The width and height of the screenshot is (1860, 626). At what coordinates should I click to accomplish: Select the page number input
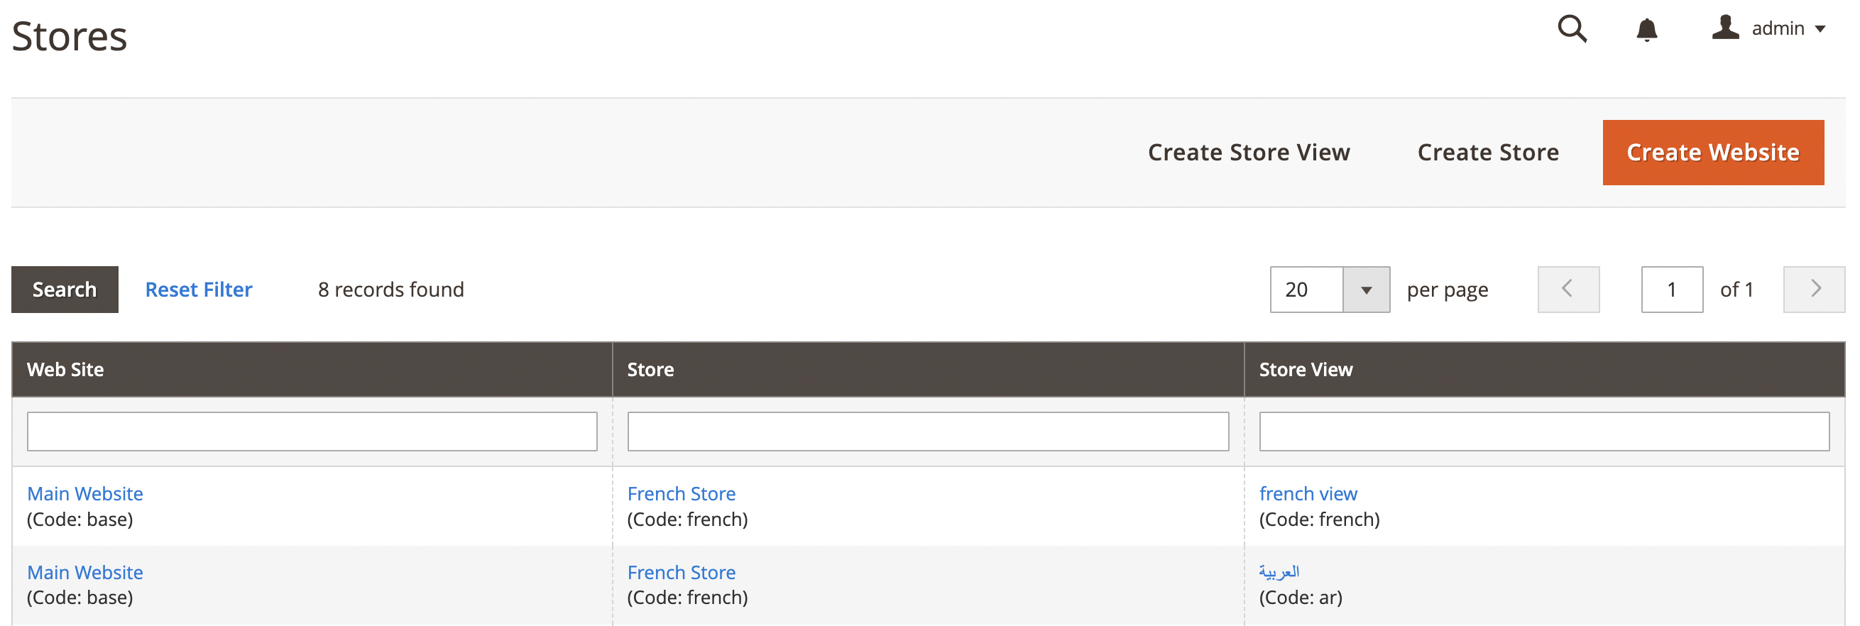click(1672, 289)
